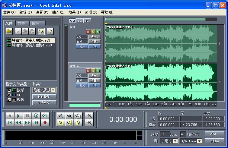Arm track 1 with its red R button
This screenshot has width=228, height=148.
pos(88,32)
